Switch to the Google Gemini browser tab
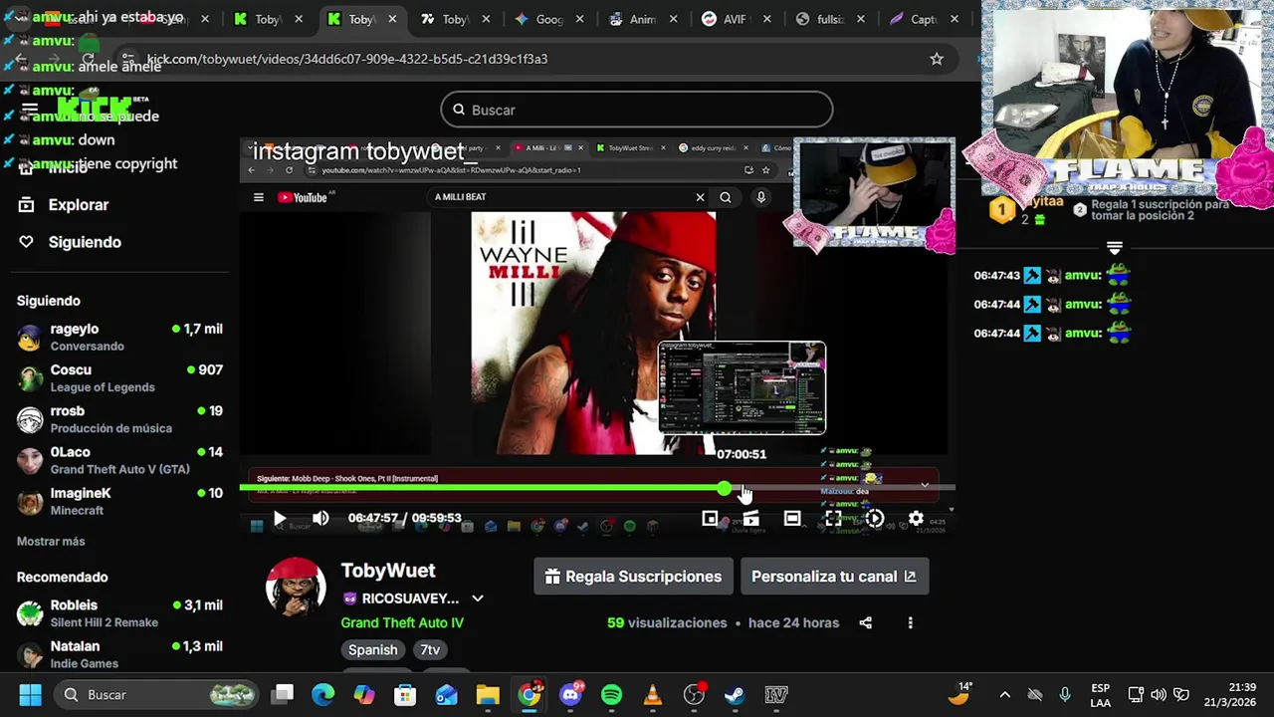 (549, 19)
